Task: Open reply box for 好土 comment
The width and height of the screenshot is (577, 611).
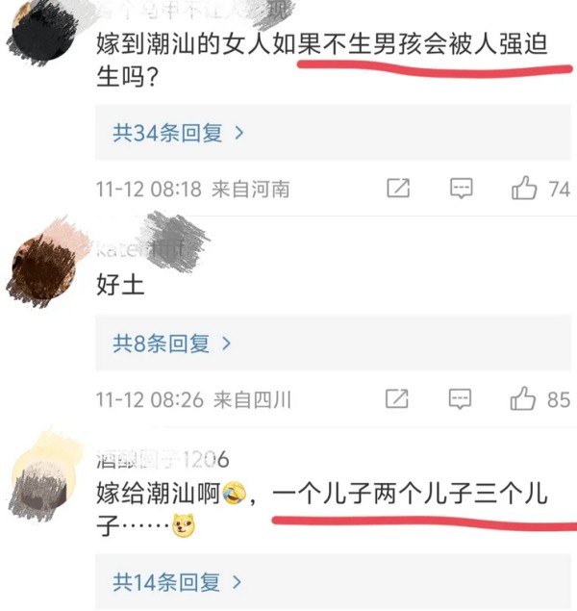Action: coord(461,398)
